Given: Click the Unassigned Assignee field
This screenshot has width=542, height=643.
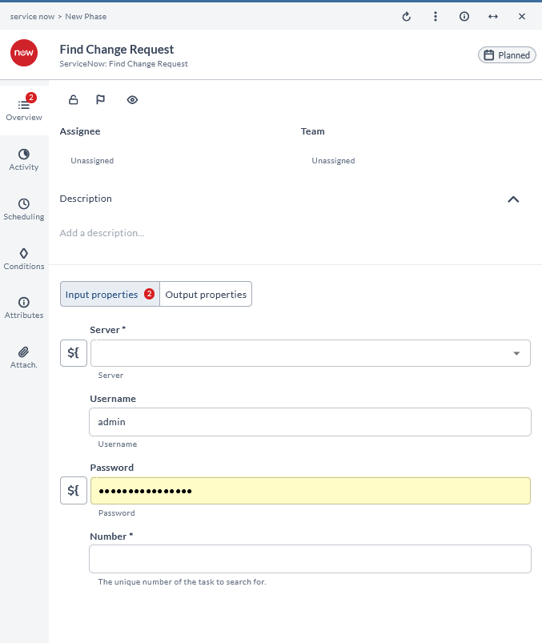Looking at the screenshot, I should tap(91, 160).
